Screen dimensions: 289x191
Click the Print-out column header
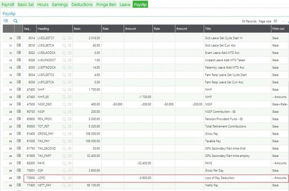(x=279, y=29)
